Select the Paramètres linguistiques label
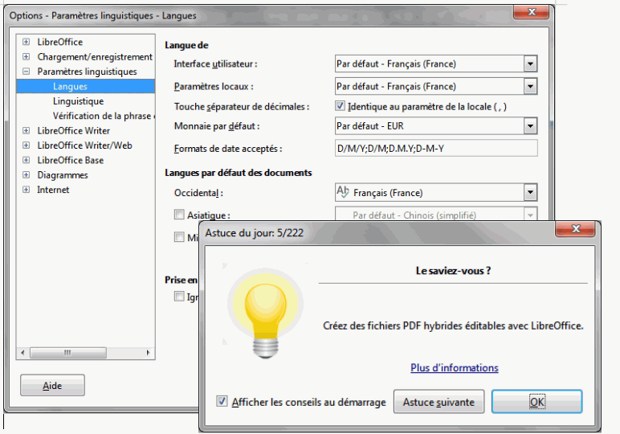The height and width of the screenshot is (434, 620). coord(87,72)
